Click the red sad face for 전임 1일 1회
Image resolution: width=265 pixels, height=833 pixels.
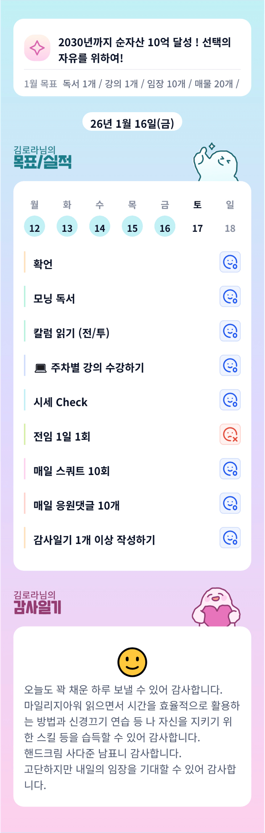click(x=230, y=434)
